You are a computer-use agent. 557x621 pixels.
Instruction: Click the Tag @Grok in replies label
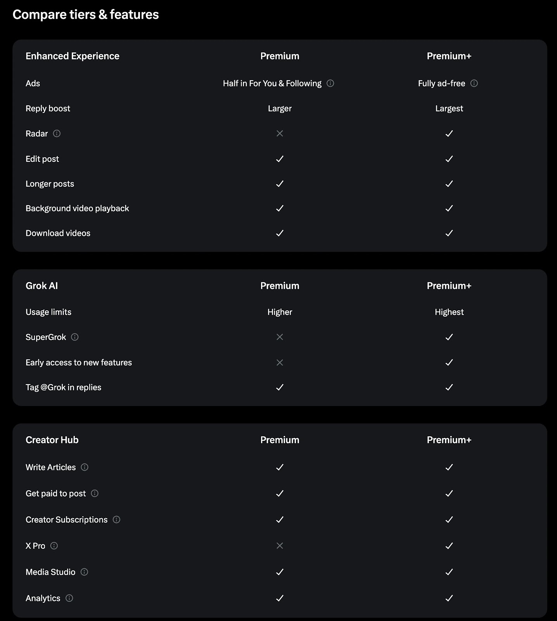(x=63, y=387)
